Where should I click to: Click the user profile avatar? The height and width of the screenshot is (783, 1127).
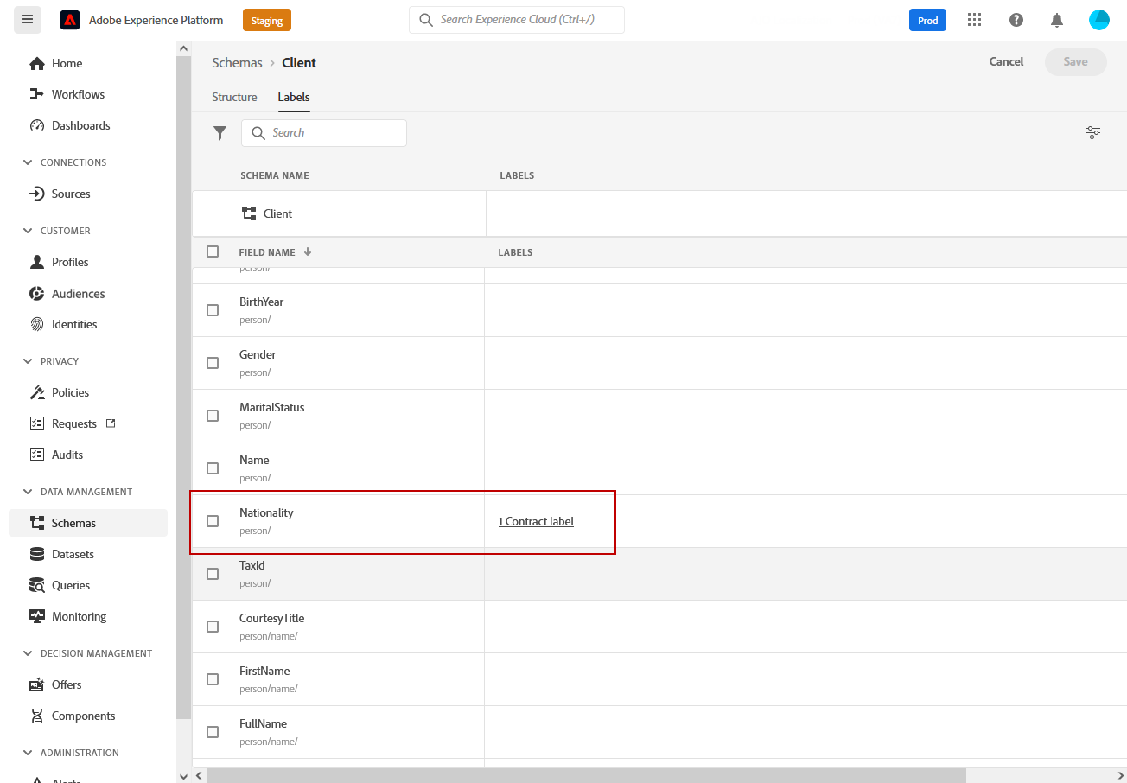1099,20
